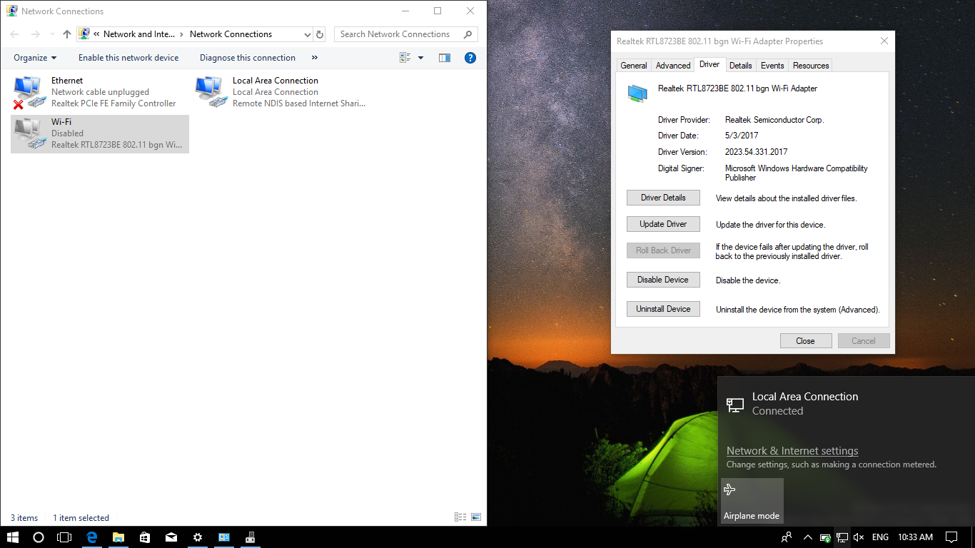This screenshot has width=975, height=548.
Task: Expand address bar history dropdown
Action: click(308, 34)
